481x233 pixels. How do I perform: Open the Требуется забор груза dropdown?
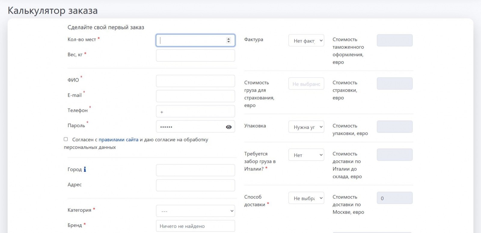[x=306, y=155]
